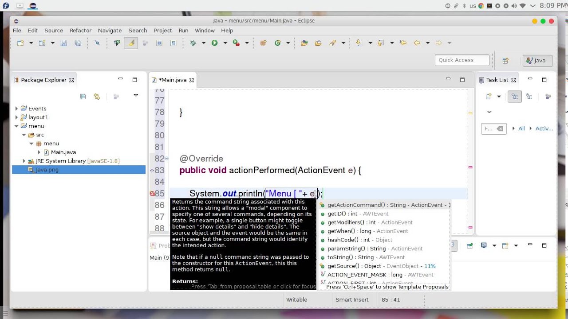Click the All link in Task List
568x319 pixels.
(521, 128)
